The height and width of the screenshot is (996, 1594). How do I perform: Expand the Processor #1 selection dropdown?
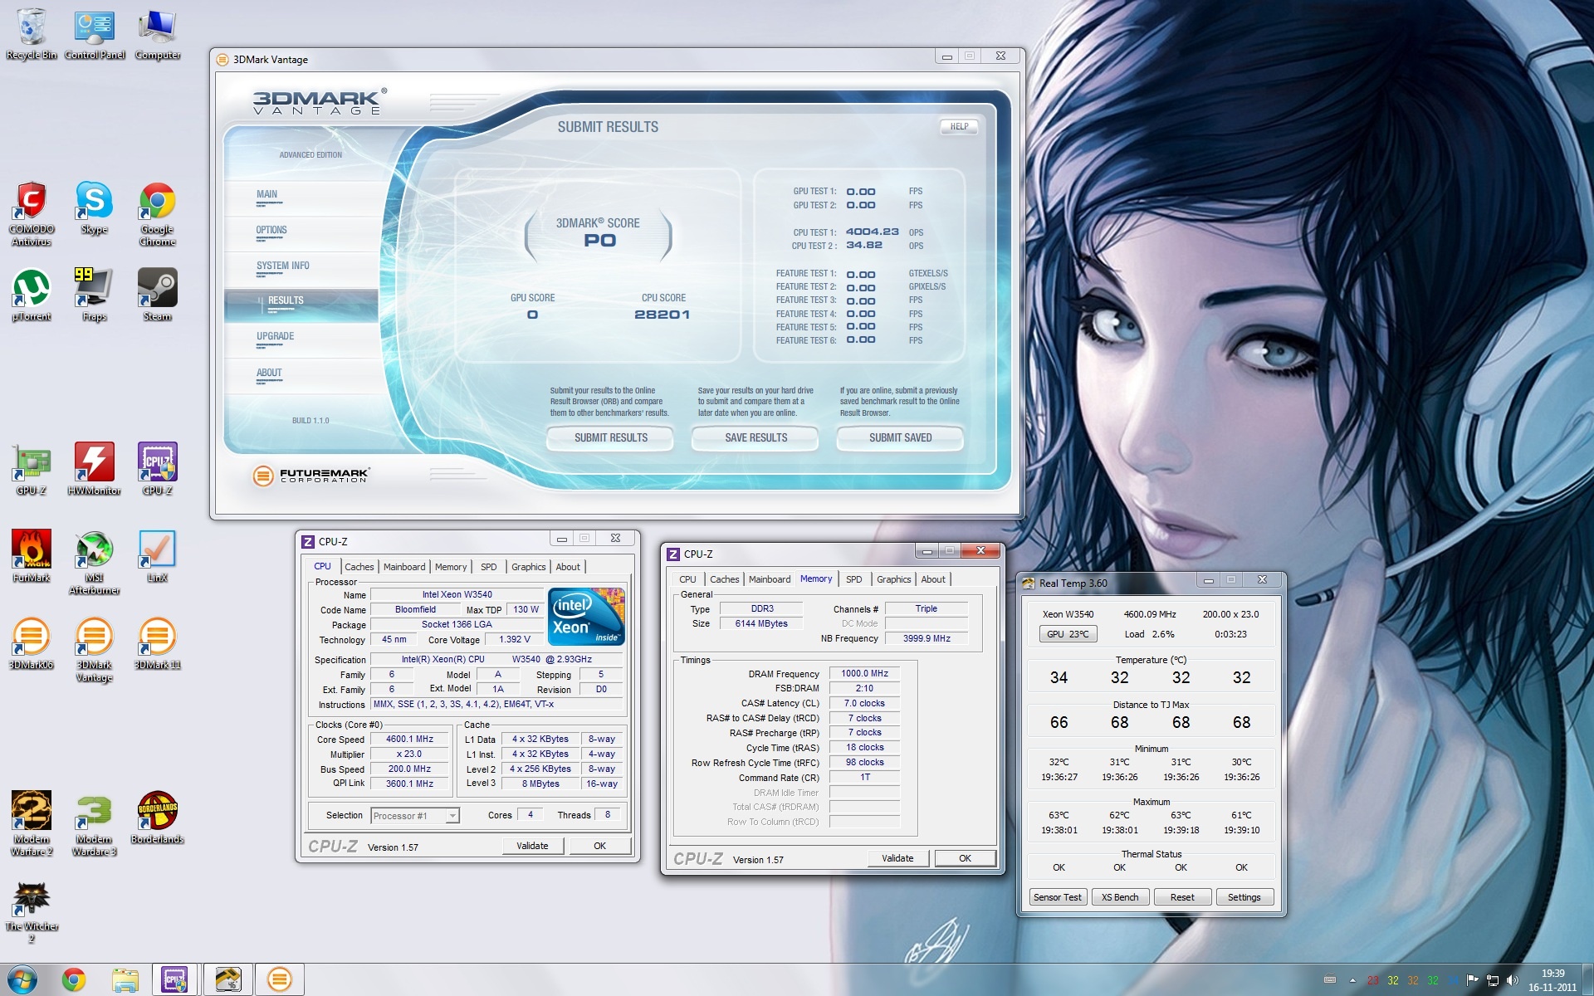tap(452, 816)
